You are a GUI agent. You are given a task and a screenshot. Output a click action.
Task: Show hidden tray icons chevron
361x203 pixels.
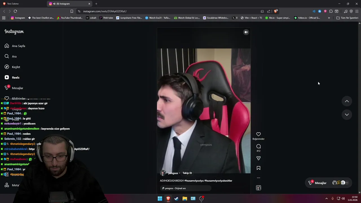coord(327,198)
